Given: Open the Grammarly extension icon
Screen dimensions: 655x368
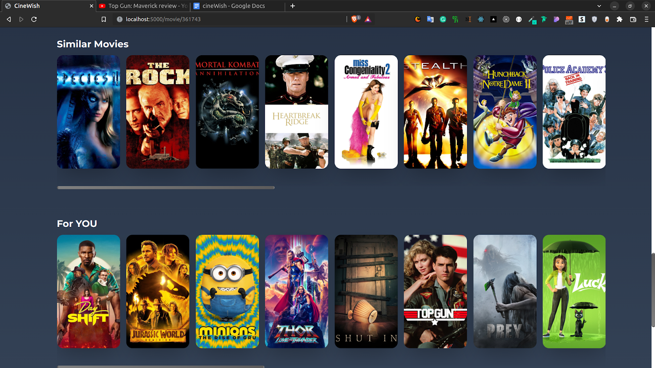Looking at the screenshot, I should coord(443,19).
